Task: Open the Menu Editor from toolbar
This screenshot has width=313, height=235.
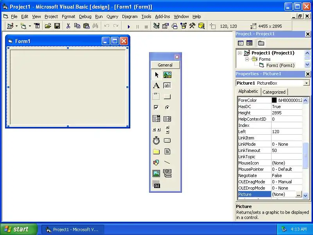Action: pos(37,26)
